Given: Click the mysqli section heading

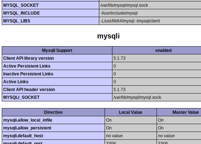Looking at the screenshot, I should point(108,36).
